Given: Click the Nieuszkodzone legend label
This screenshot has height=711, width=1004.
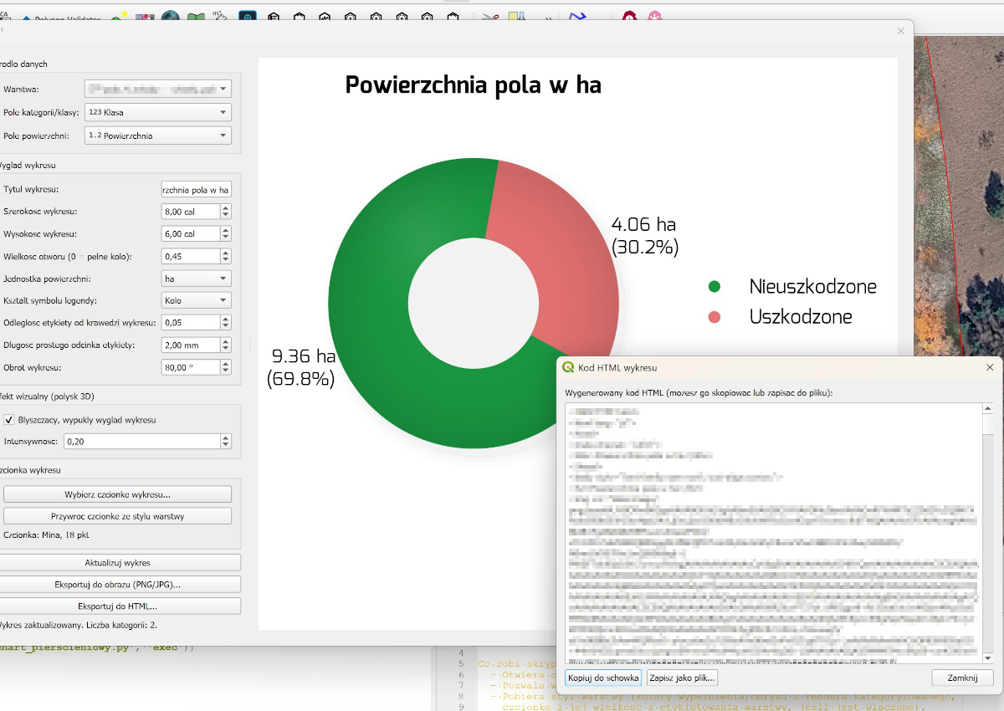Looking at the screenshot, I should click(x=813, y=287).
